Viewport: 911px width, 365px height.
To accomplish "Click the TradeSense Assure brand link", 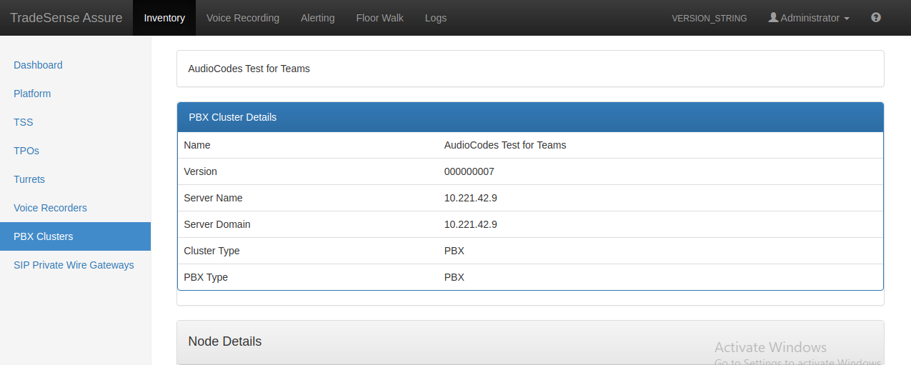I will pos(66,18).
